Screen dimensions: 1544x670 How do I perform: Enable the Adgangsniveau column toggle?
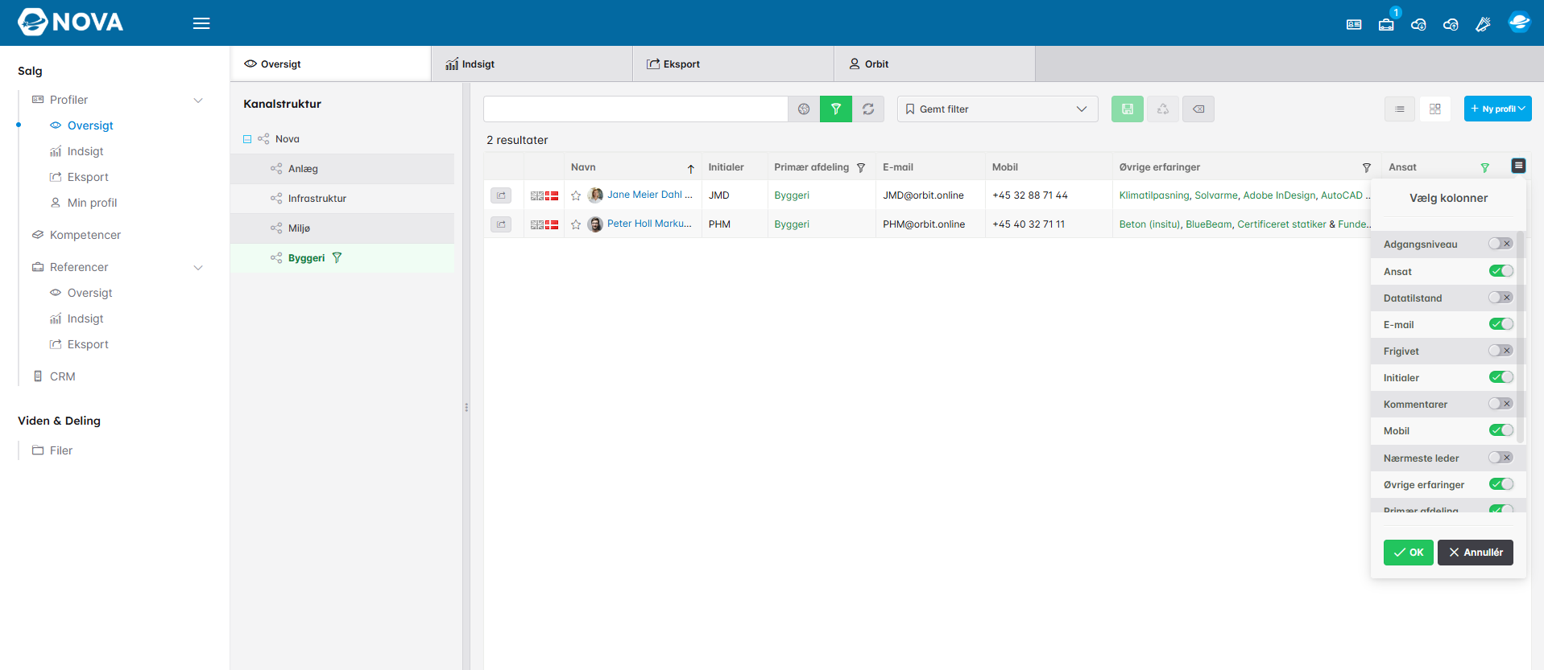[x=1501, y=244]
